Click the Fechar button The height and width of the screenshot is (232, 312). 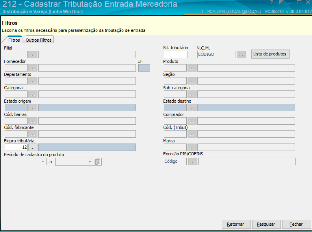[297, 224]
